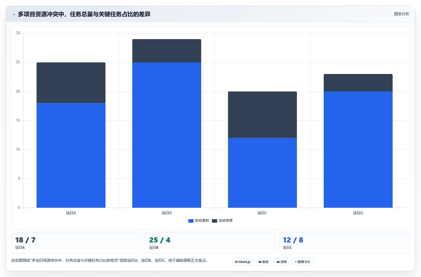Click the blue bar segment for 项目C
The width and height of the screenshot is (421, 277).
click(x=262, y=173)
